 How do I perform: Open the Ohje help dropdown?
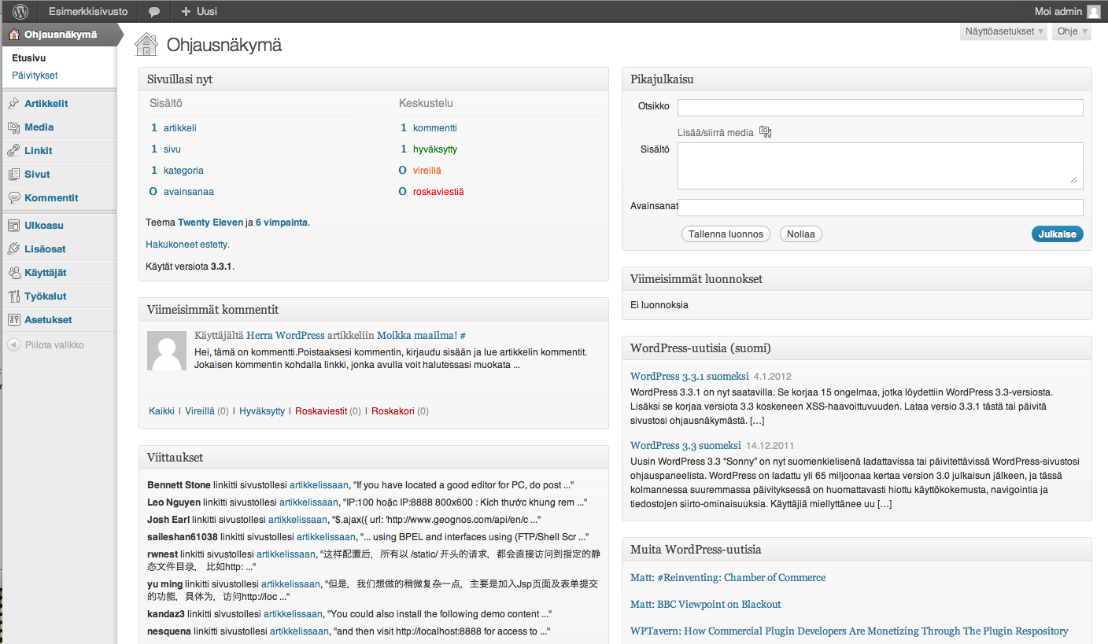(x=1072, y=31)
